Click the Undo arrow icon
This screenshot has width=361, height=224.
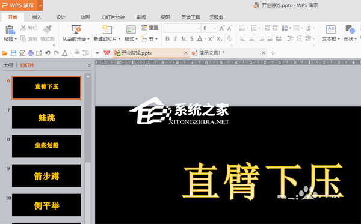[x=48, y=53]
